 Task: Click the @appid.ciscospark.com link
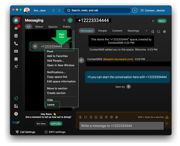[118, 59]
